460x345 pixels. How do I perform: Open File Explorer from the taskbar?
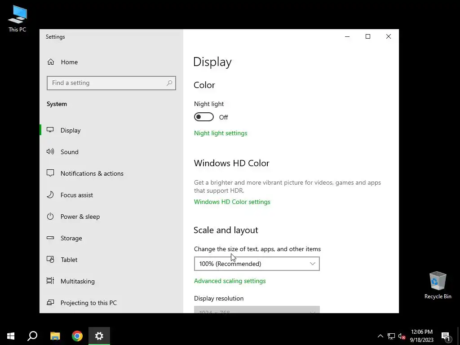pos(55,336)
